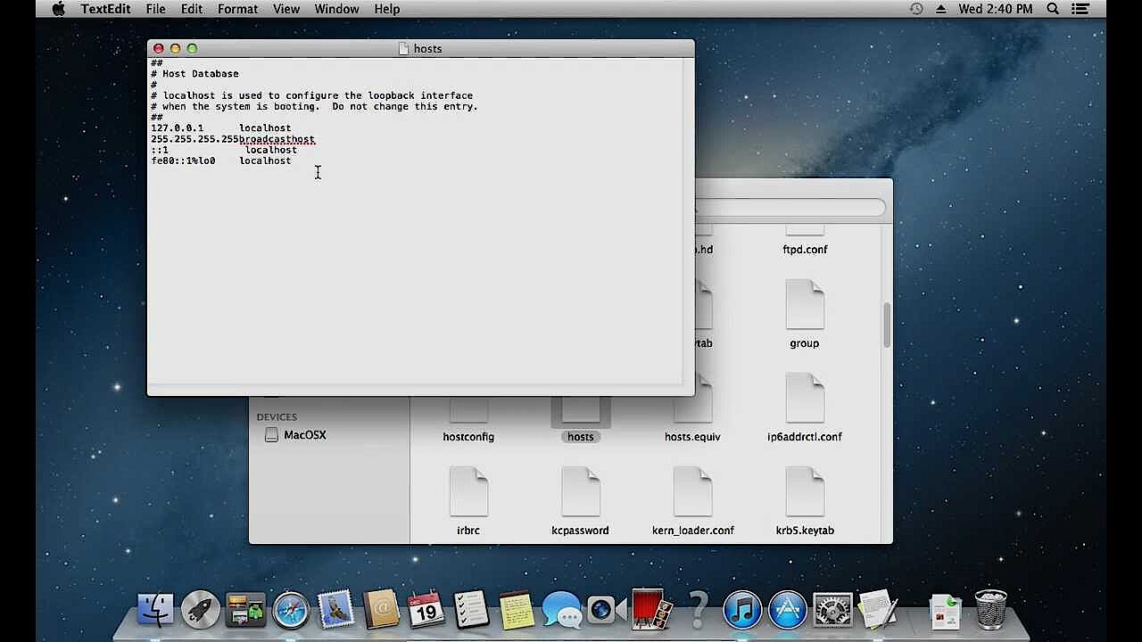Open the File menu

click(x=155, y=9)
